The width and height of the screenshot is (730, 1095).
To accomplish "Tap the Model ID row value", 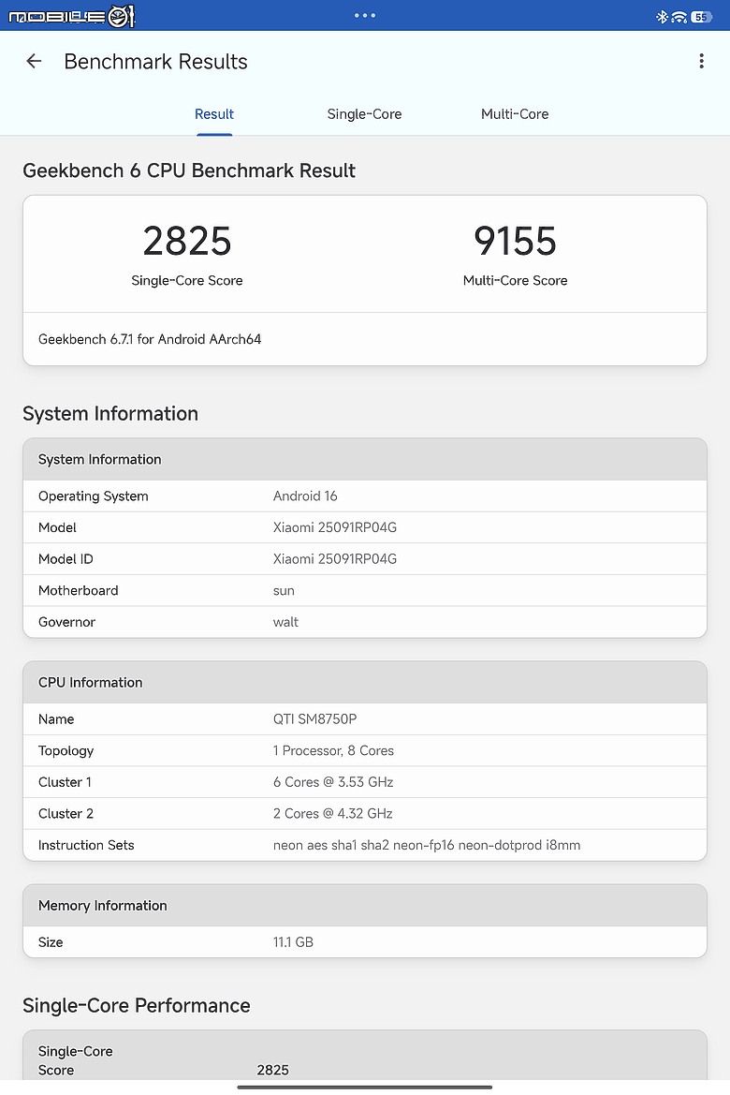I will click(x=335, y=558).
